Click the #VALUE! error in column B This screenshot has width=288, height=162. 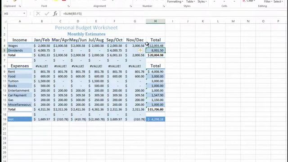[x=42, y=66]
